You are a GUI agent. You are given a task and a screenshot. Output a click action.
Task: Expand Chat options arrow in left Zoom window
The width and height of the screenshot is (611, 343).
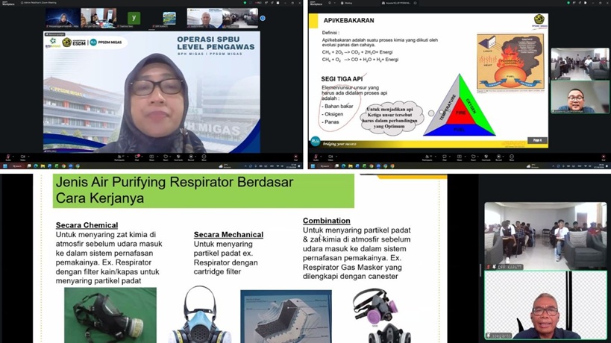pyautogui.click(x=142, y=156)
